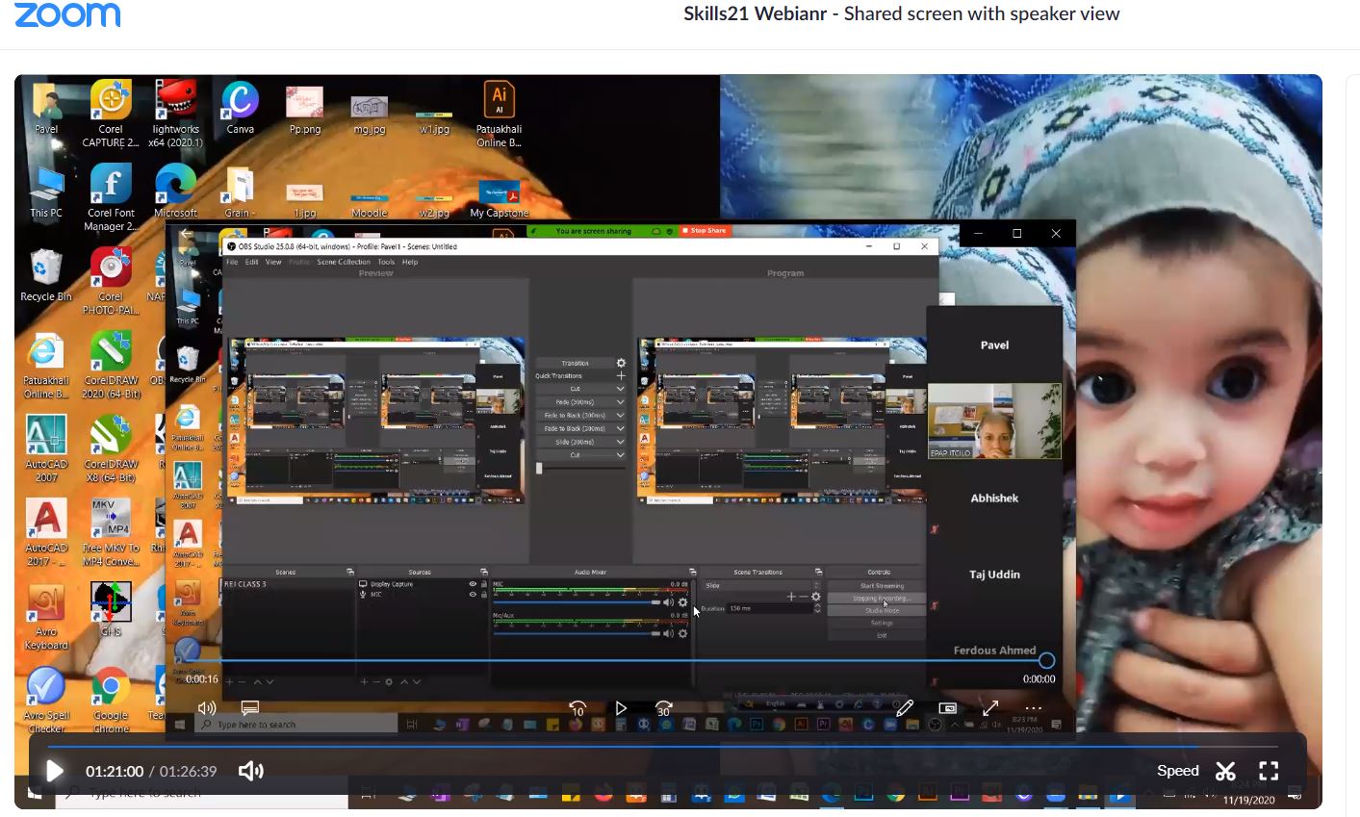The image size is (1360, 817).
Task: Open the lightworks x64 desktop shortcut
Action: [175, 114]
